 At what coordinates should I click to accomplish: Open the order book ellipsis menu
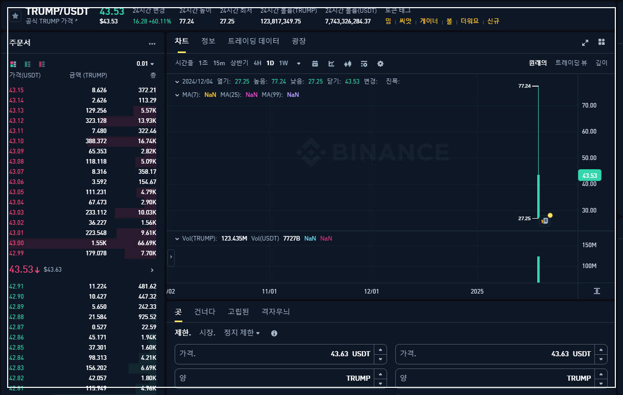(x=152, y=44)
